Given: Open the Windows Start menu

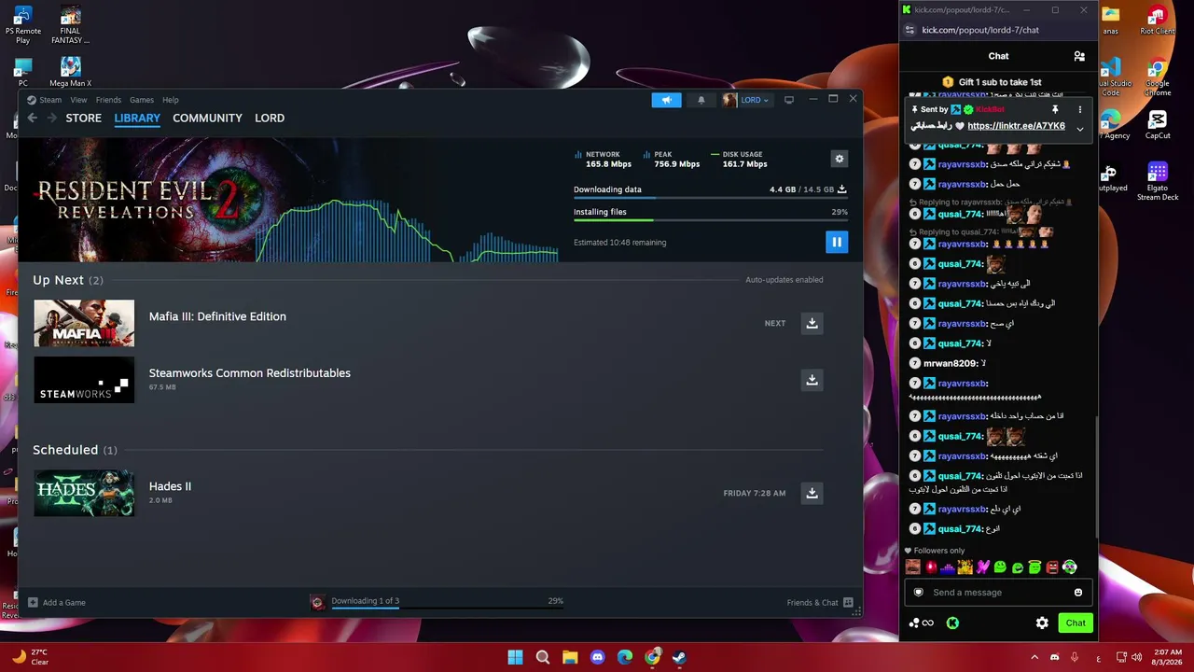Looking at the screenshot, I should tap(515, 657).
